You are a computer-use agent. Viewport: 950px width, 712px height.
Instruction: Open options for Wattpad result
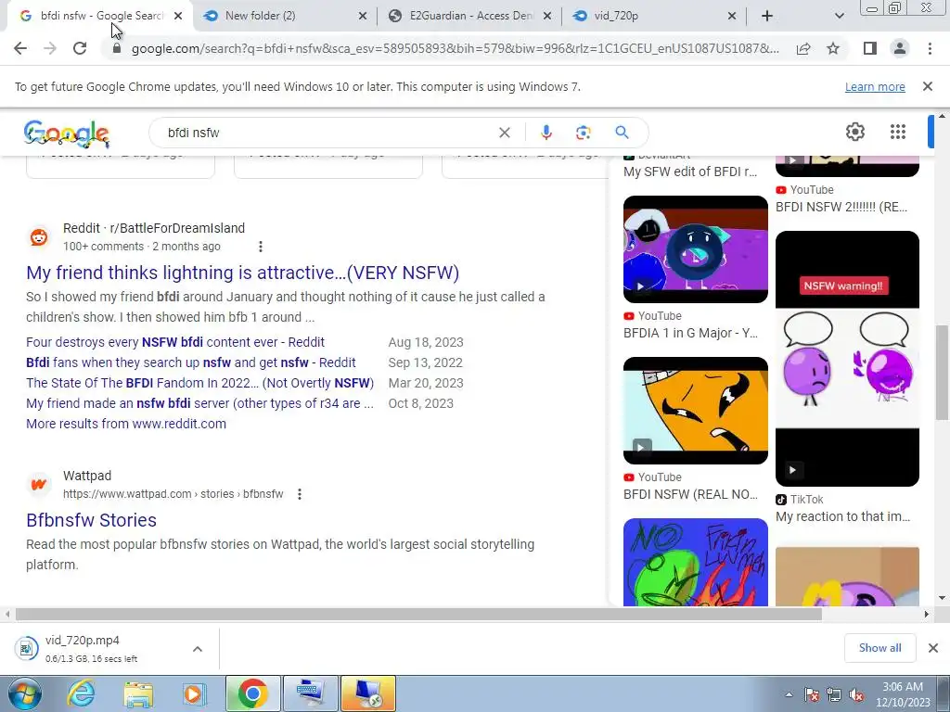click(x=300, y=494)
